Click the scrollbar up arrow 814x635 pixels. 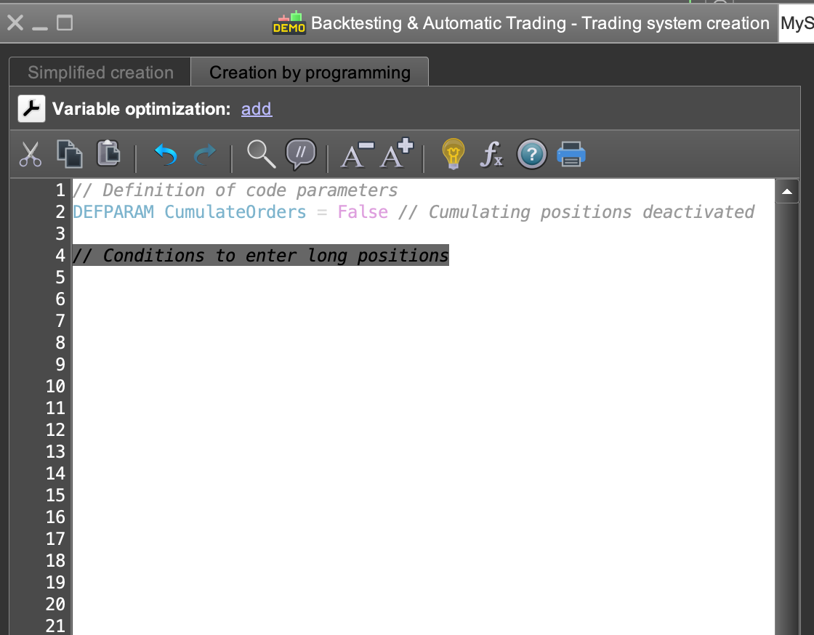pyautogui.click(x=787, y=191)
